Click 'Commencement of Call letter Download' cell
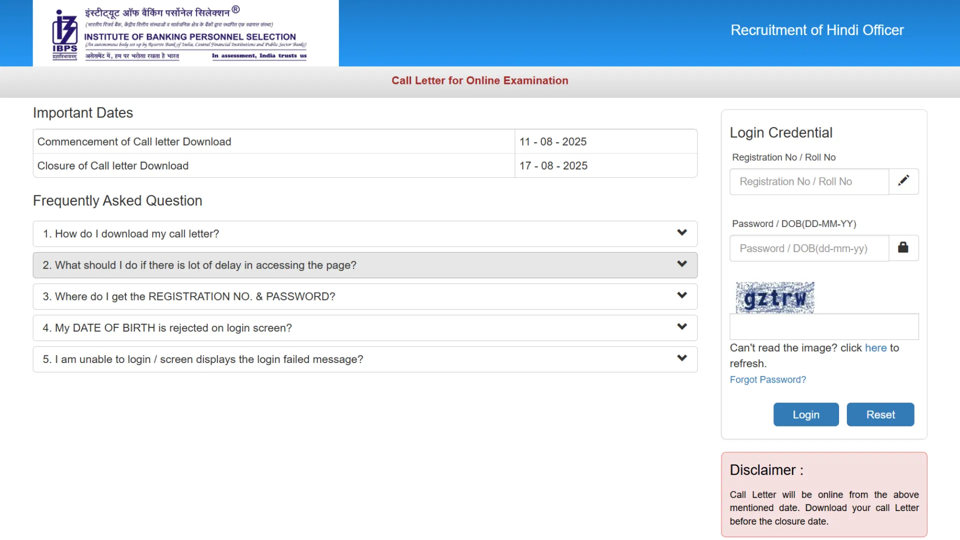Image resolution: width=960 pixels, height=540 pixels. pyautogui.click(x=274, y=141)
